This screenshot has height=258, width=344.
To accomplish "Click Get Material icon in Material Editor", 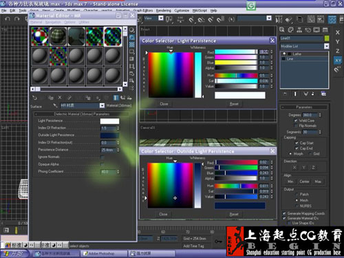I will coord(34,98).
